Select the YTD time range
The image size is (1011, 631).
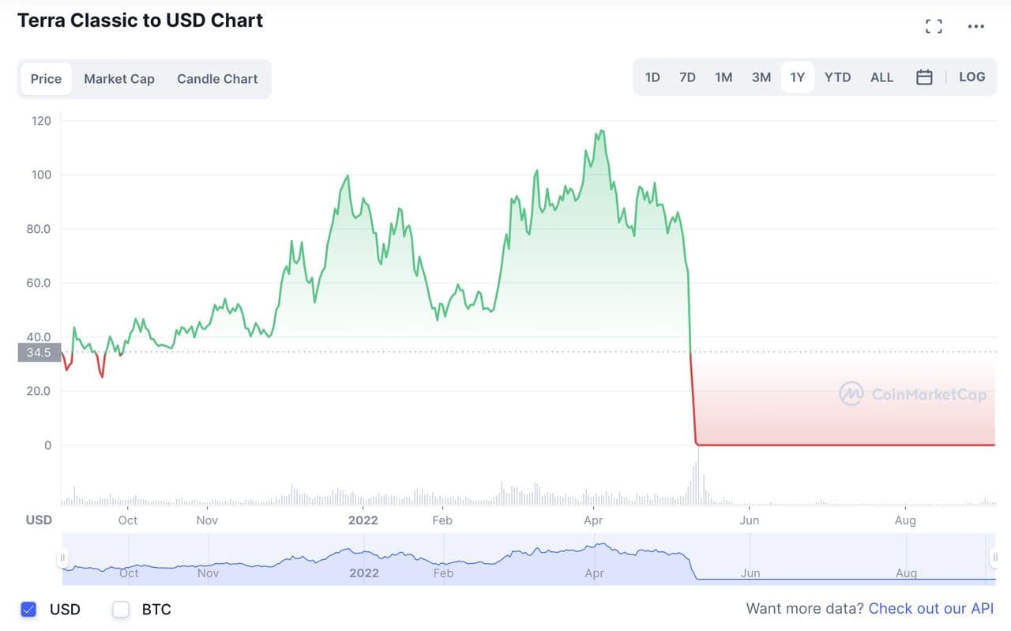click(x=837, y=77)
